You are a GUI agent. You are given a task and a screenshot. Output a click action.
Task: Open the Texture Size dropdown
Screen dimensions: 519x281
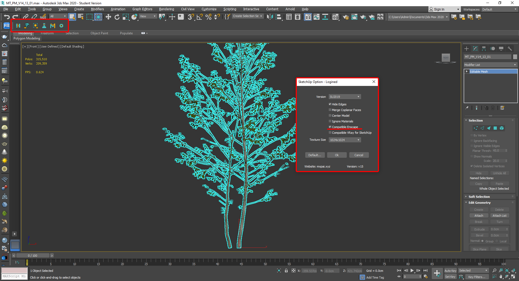[x=358, y=140]
